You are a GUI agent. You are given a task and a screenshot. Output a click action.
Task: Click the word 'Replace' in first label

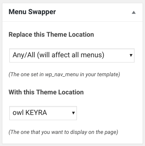(x=21, y=35)
